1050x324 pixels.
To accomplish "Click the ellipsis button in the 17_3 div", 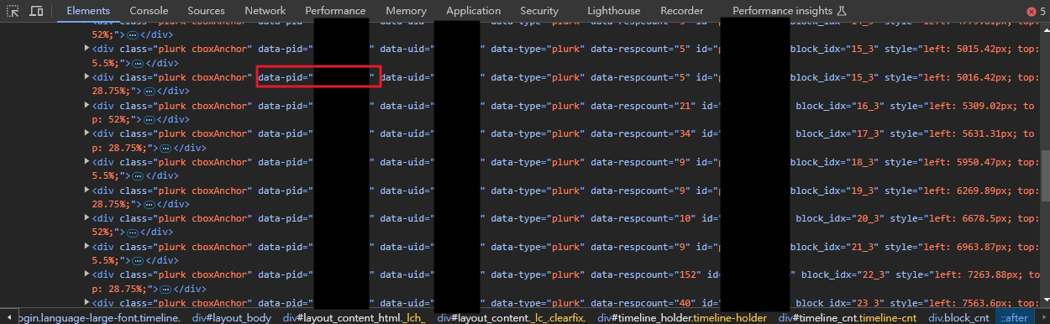I will click(x=166, y=148).
